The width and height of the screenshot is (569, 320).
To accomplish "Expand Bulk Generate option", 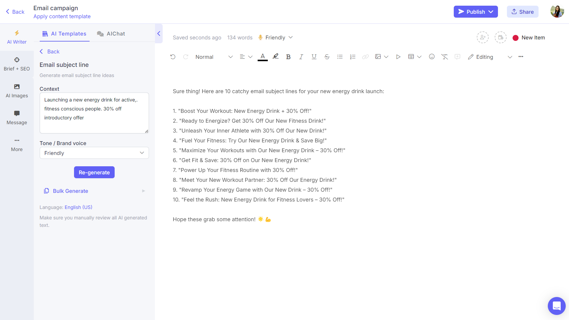I will [94, 191].
